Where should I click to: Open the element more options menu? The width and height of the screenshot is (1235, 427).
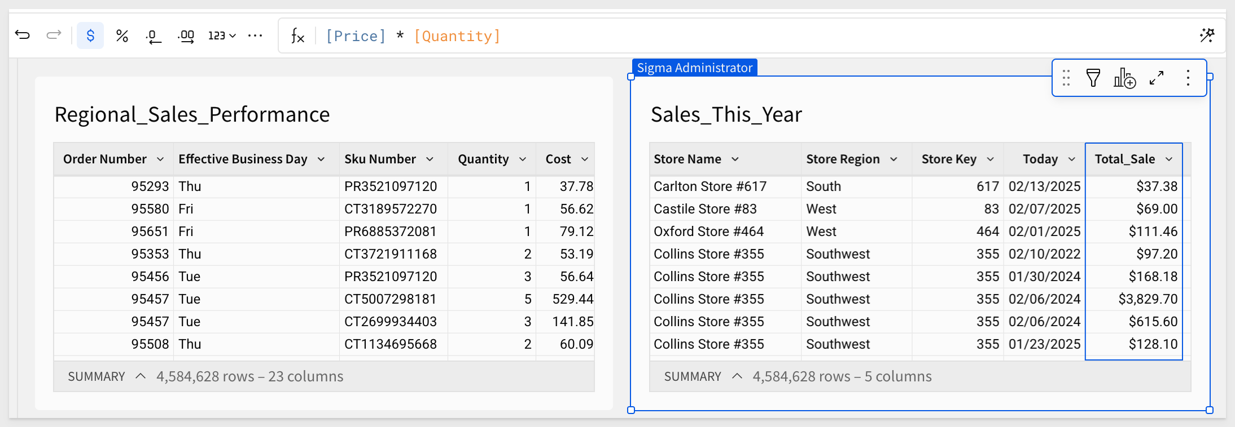click(x=1188, y=78)
